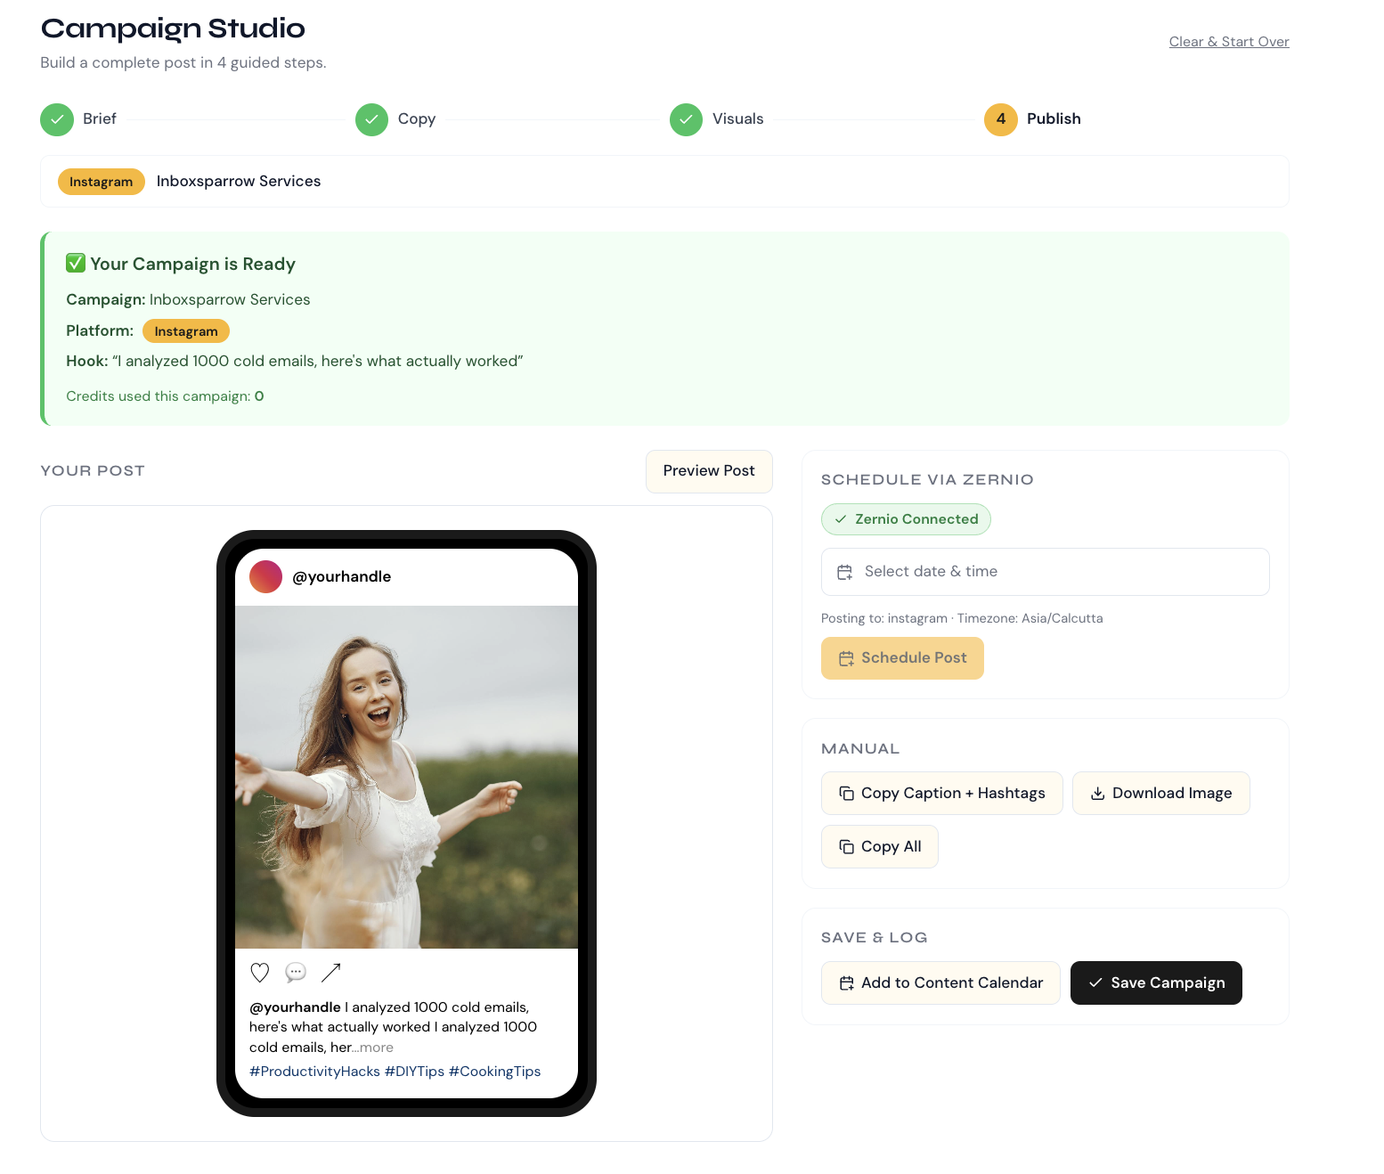The image size is (1384, 1174).
Task: Click the Save Campaign button
Action: [1156, 982]
